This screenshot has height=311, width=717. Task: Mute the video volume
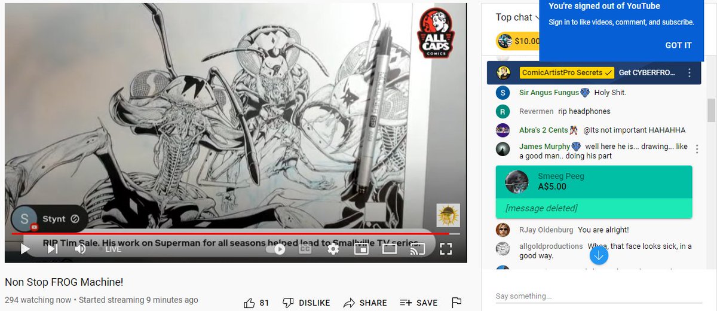click(x=81, y=249)
